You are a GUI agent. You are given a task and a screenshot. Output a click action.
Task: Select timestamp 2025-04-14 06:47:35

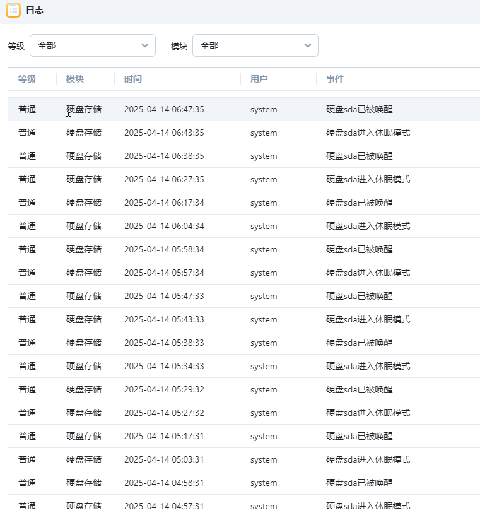point(164,109)
